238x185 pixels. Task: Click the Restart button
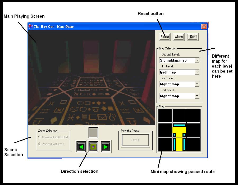coord(165,37)
